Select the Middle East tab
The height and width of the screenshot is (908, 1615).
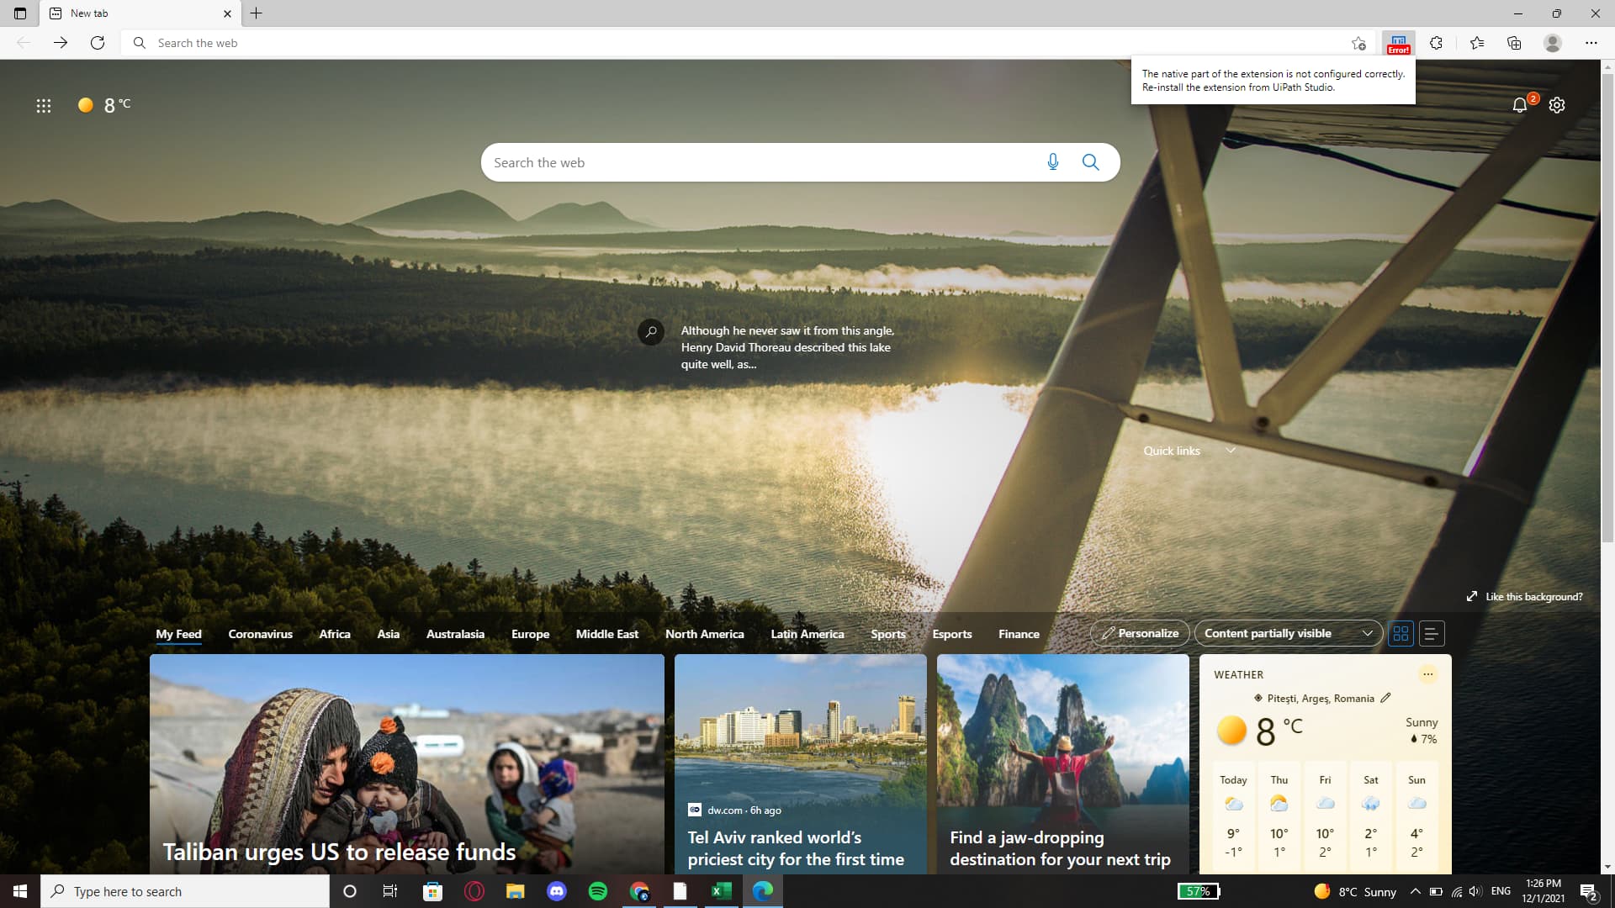[607, 634]
